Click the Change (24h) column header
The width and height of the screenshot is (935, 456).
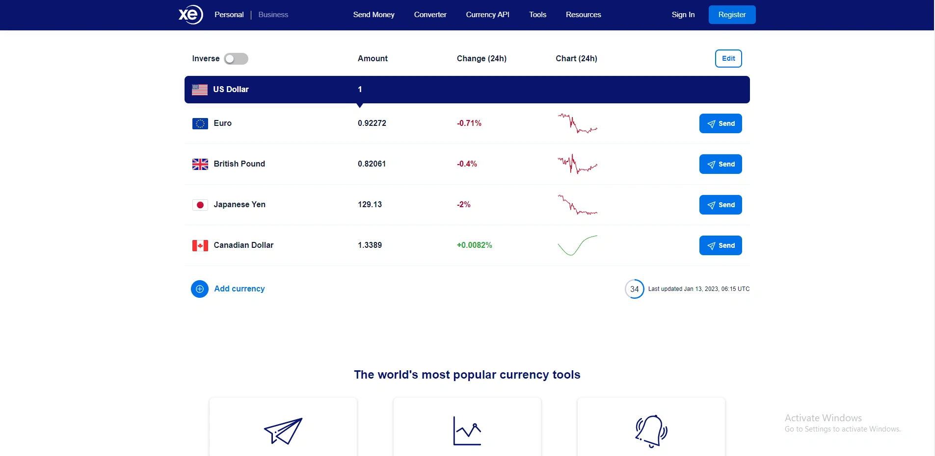pos(482,59)
